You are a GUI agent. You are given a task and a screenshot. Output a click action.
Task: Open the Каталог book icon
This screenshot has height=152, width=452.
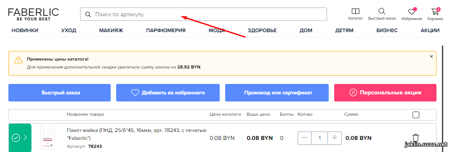click(356, 12)
